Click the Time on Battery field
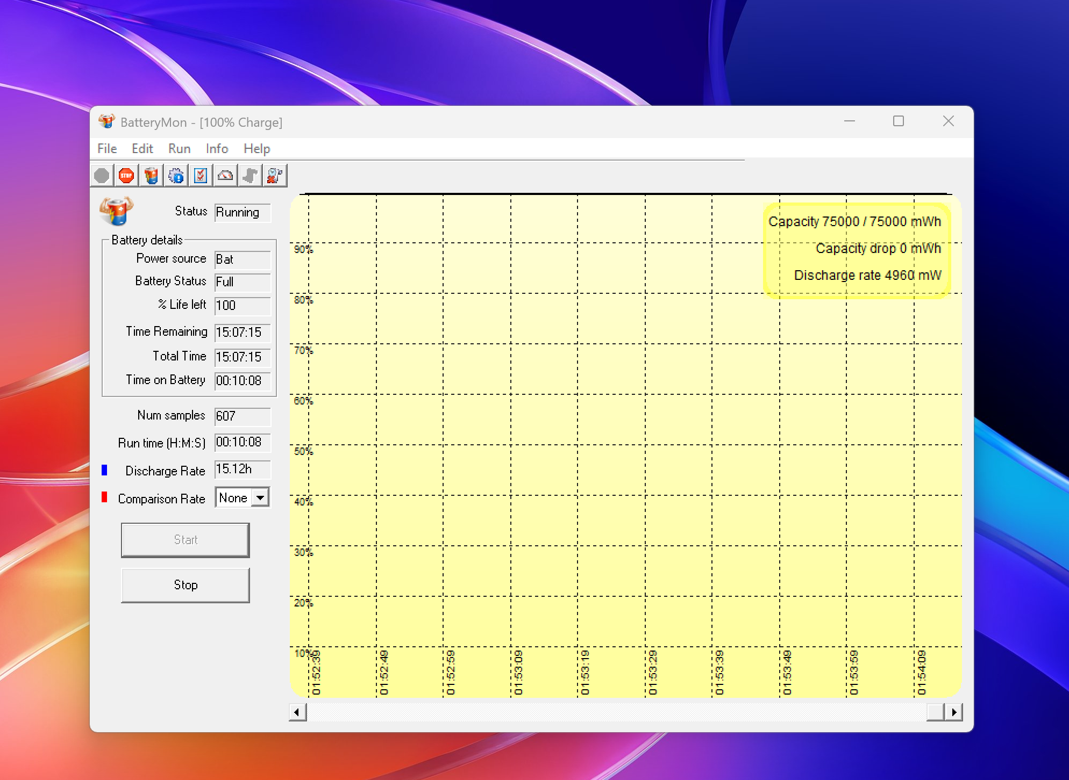Image resolution: width=1069 pixels, height=780 pixels. (243, 381)
